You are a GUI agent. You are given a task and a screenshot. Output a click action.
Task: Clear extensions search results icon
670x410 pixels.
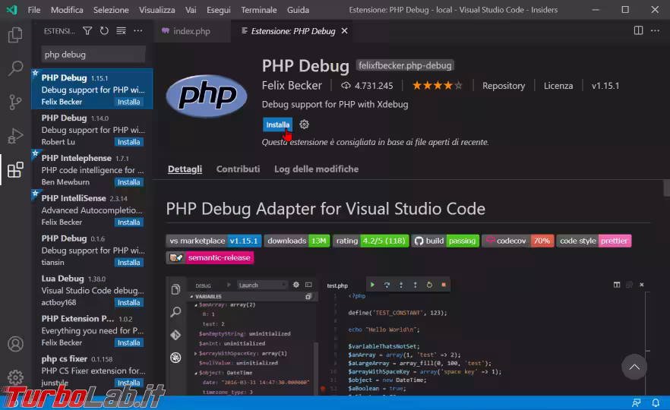point(122,30)
